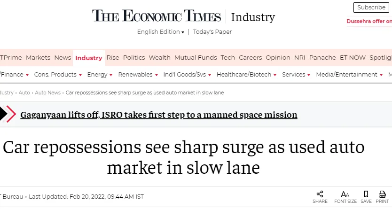392x209 pixels.
Task: Click the Share icon
Action: (320, 194)
